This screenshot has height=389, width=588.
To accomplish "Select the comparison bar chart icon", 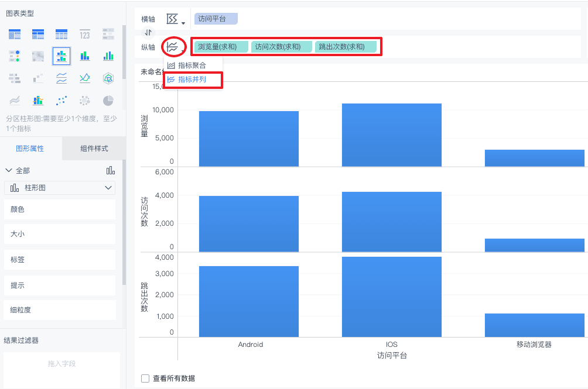I will tap(15, 78).
